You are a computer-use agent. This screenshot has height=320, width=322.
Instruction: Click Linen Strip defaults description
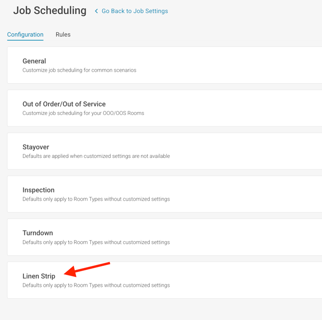tap(96, 285)
